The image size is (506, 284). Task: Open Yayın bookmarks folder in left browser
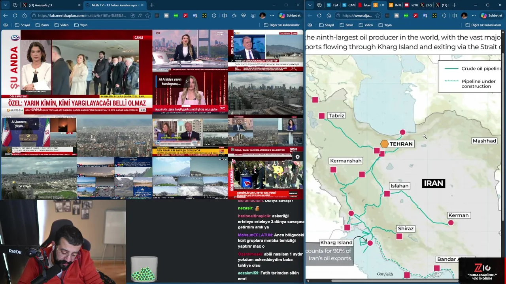(x=81, y=25)
